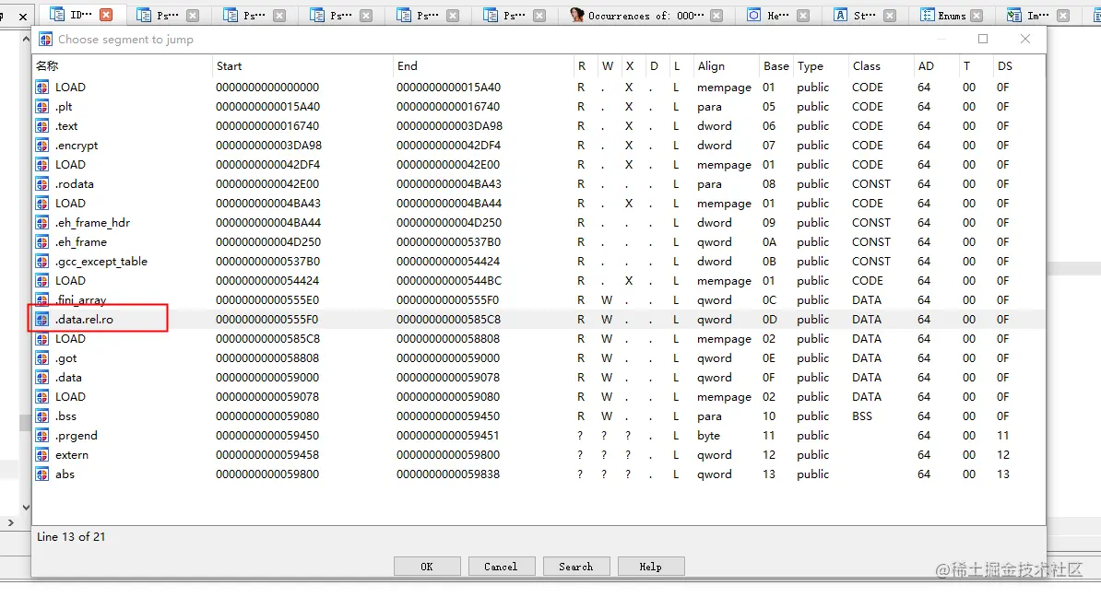Select the .text segment icon
The image size is (1101, 597).
(x=42, y=126)
